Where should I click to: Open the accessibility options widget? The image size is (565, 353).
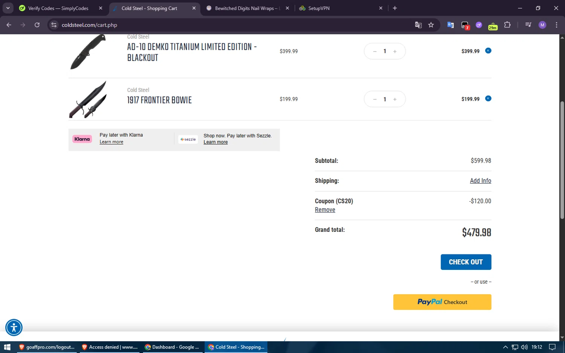[14, 327]
